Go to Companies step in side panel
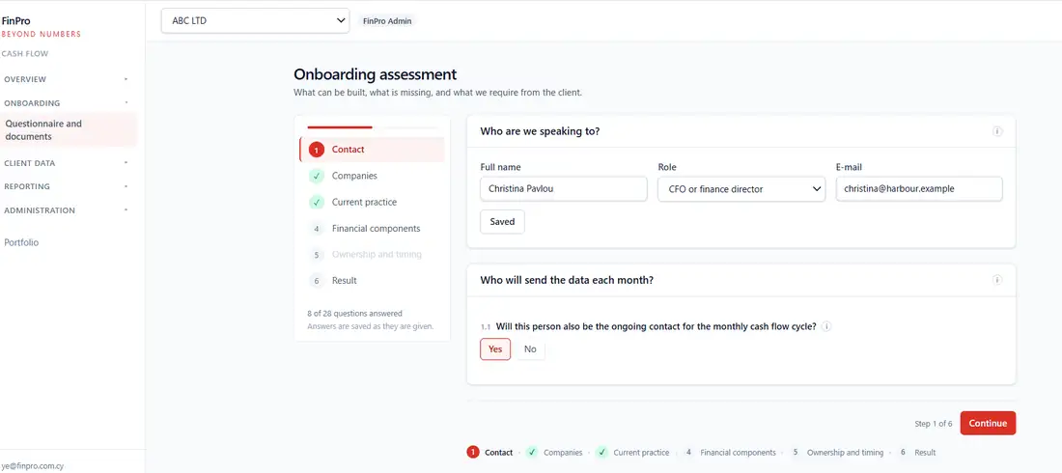 tap(372, 176)
